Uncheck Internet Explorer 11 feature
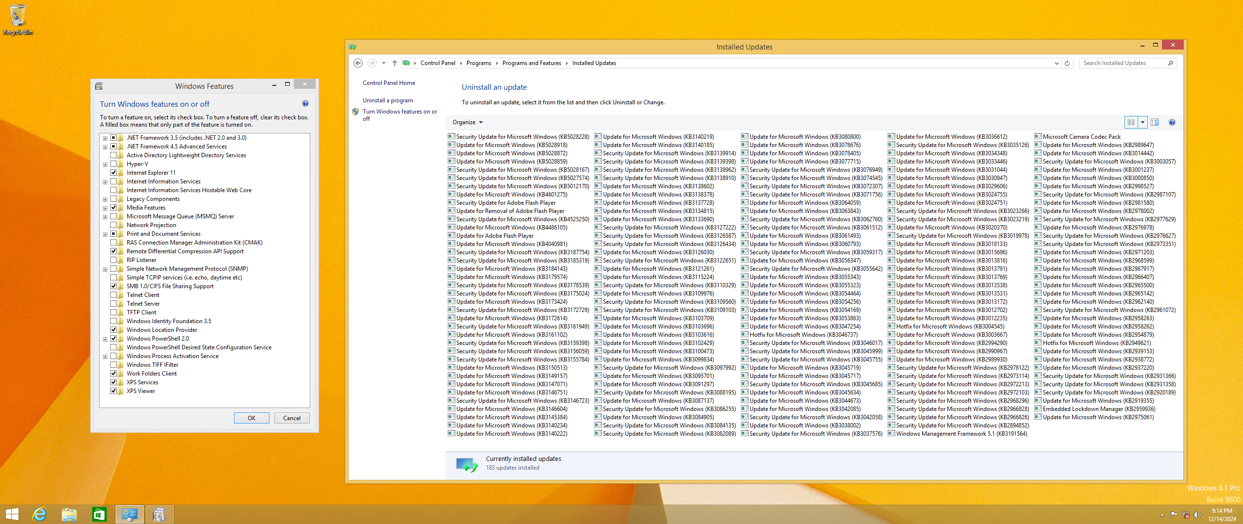Image resolution: width=1243 pixels, height=524 pixels. tap(114, 173)
